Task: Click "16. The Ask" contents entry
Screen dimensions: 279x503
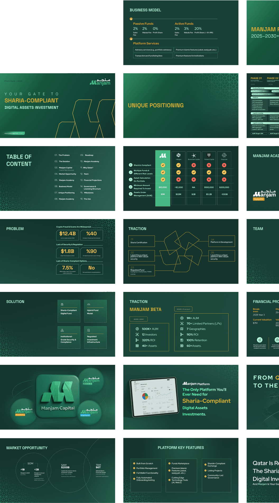Action: (x=86, y=199)
